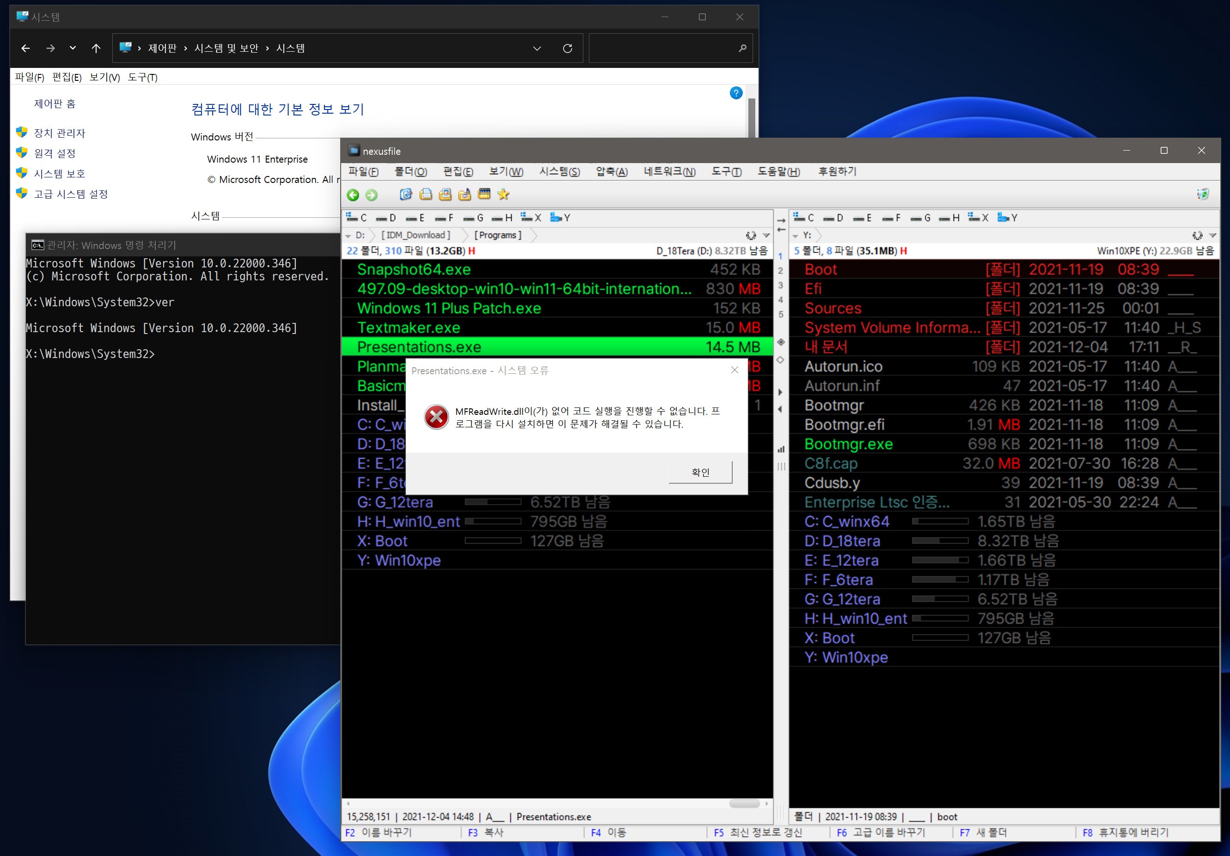
Task: Copy to left pane with the left arrow
Action: [x=781, y=230]
